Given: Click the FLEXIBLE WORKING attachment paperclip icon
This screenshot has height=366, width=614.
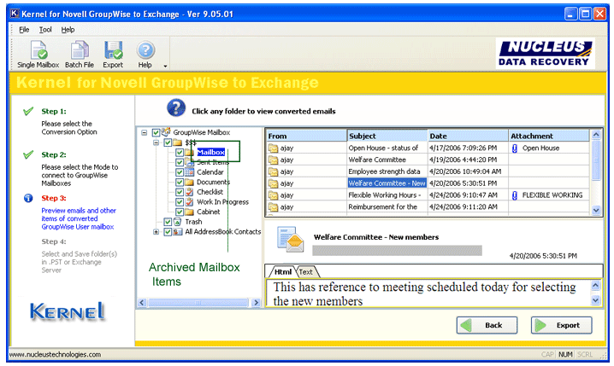Looking at the screenshot, I should coord(515,195).
